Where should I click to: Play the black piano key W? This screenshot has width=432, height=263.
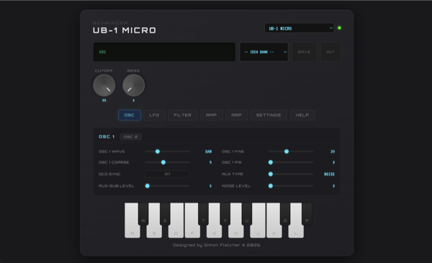[x=143, y=214]
